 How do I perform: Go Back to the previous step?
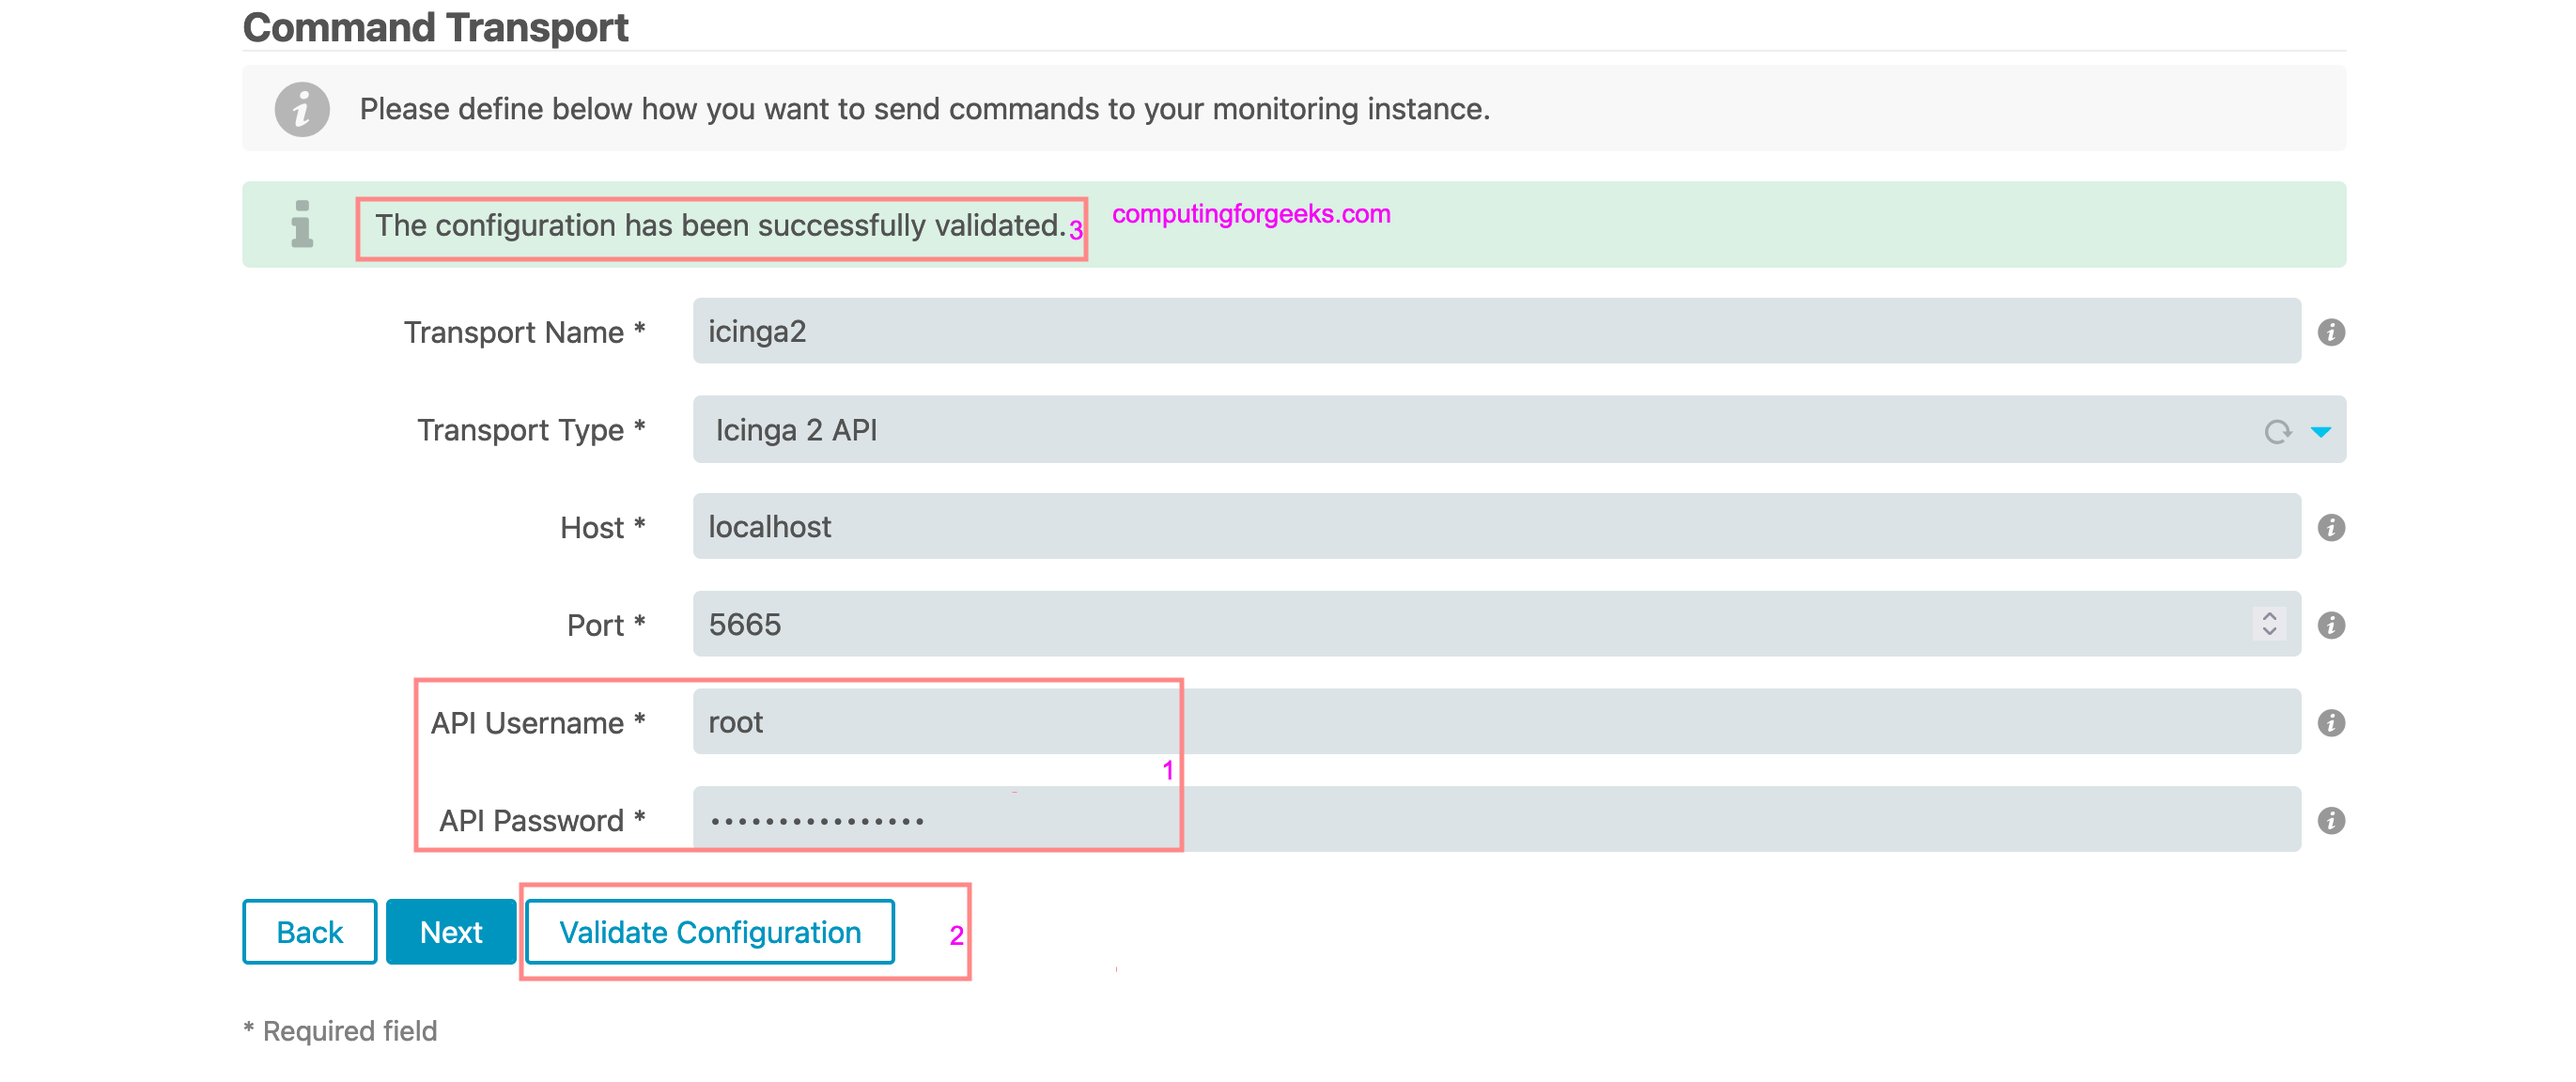click(309, 932)
